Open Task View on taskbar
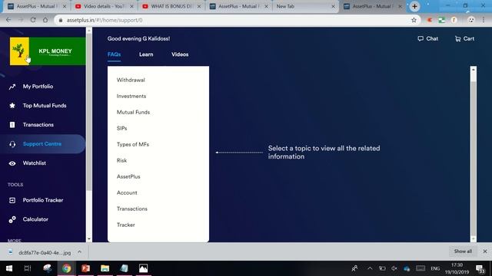Screen dimensions: 492x276 coord(28,268)
